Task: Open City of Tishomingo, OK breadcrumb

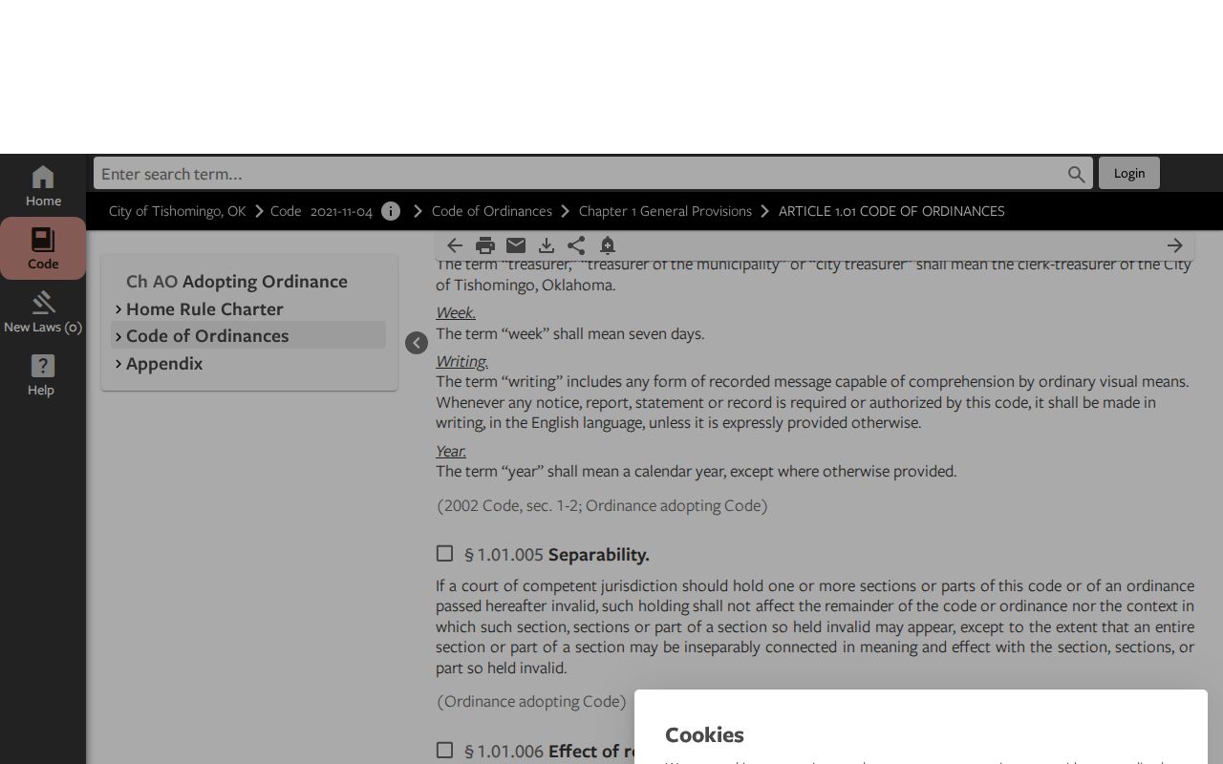Action: tap(177, 211)
